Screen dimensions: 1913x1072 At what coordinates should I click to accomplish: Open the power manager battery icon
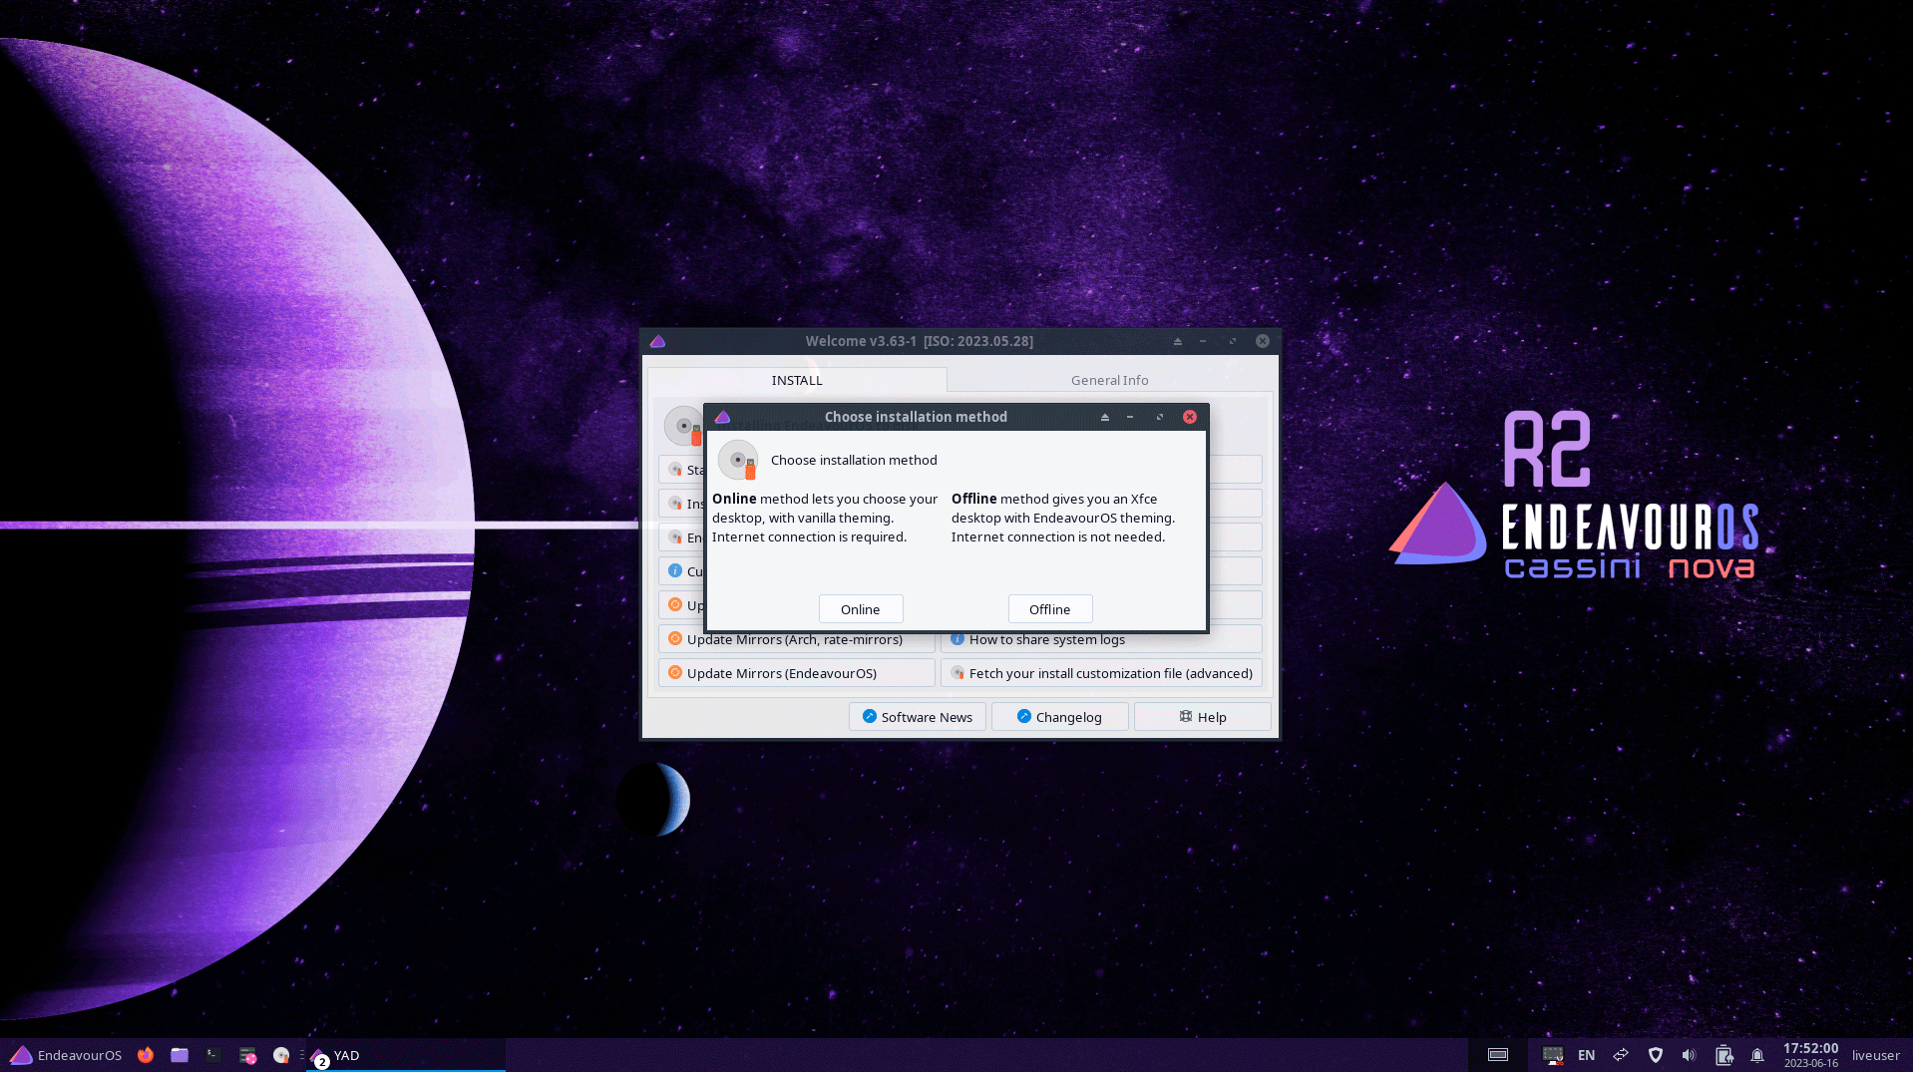pos(1723,1055)
